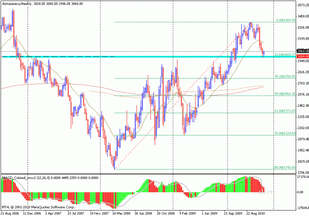309x216 pixels.
Task: Select the 50.0@2566.15 Fibonacci level label
Action: (x=285, y=94)
